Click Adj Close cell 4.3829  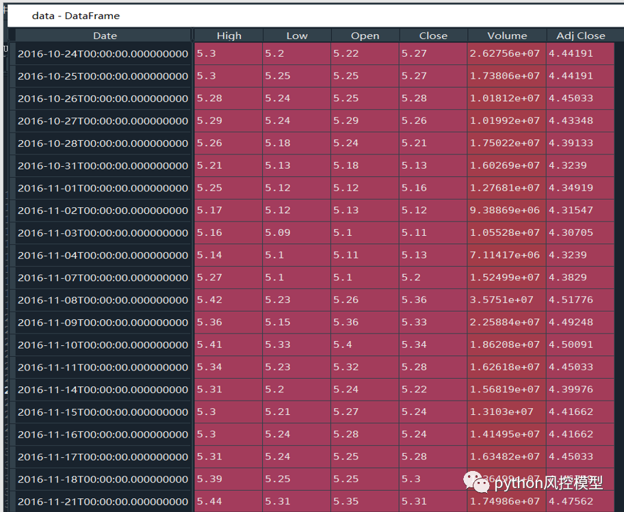pyautogui.click(x=581, y=278)
